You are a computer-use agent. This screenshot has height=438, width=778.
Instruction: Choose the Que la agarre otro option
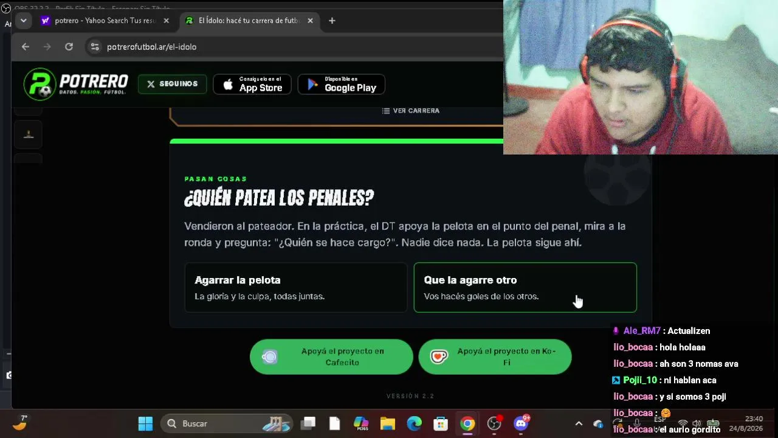point(525,287)
